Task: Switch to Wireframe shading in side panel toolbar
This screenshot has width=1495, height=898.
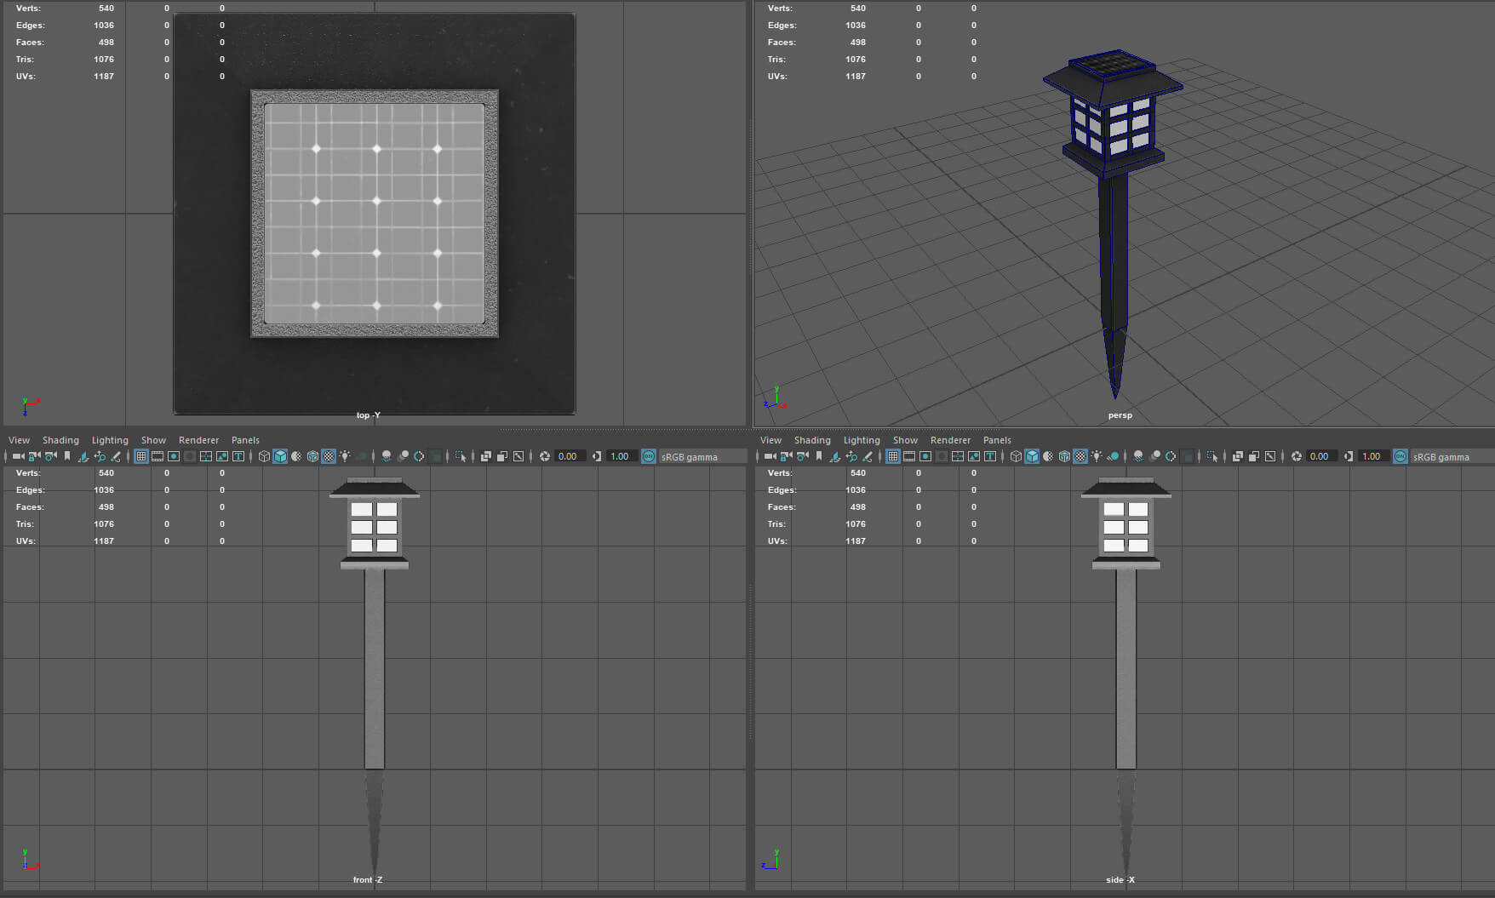Action: click(x=1016, y=456)
